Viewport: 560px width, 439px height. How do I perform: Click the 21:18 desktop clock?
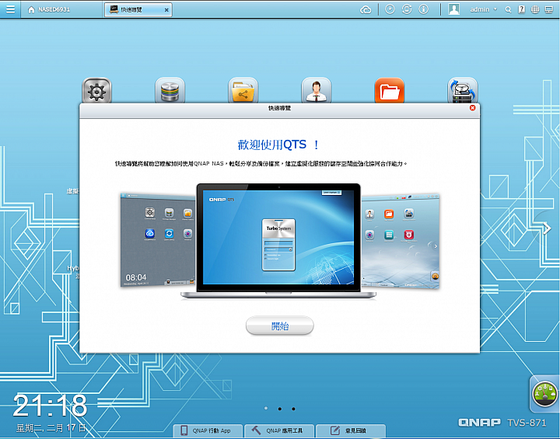[x=50, y=406]
